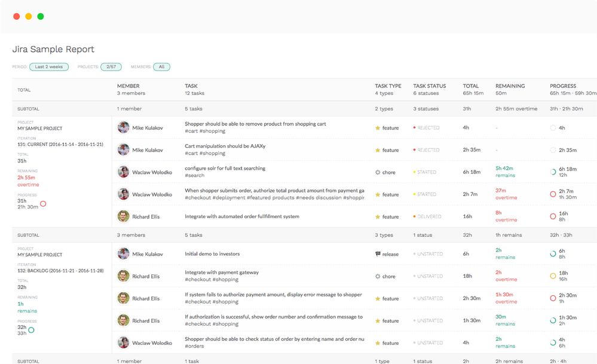The height and width of the screenshot is (364, 597).
Task: Click feature star icon in order fullfillment row
Action: coord(378,216)
